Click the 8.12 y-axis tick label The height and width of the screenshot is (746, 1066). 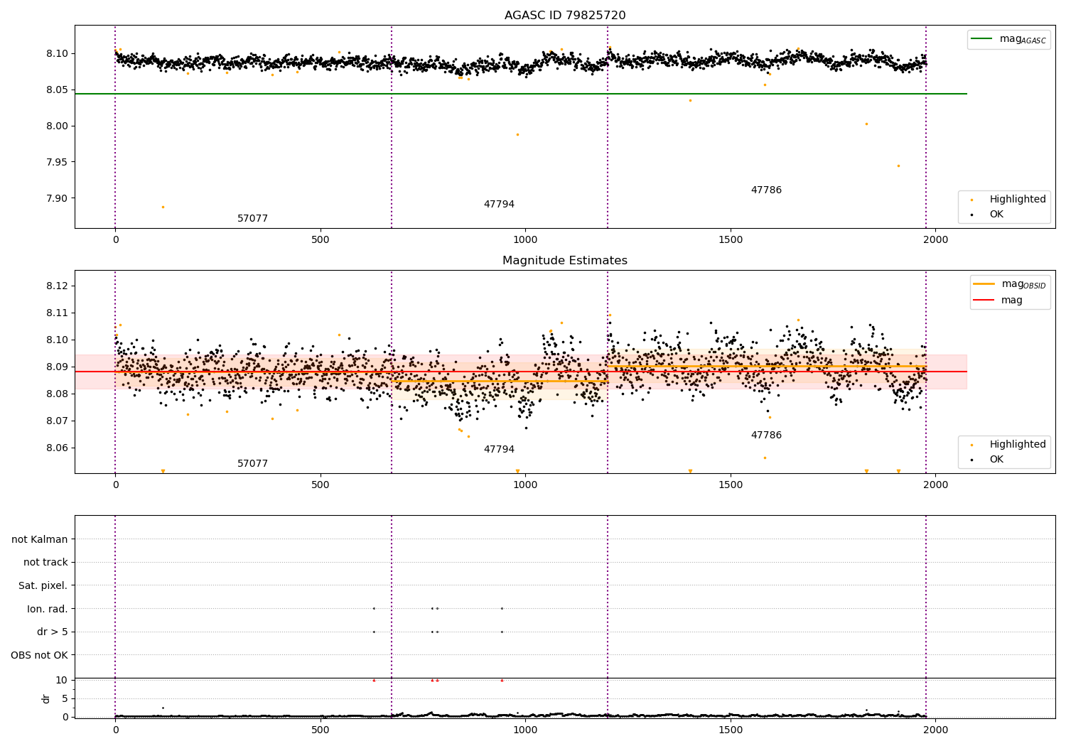point(57,286)
